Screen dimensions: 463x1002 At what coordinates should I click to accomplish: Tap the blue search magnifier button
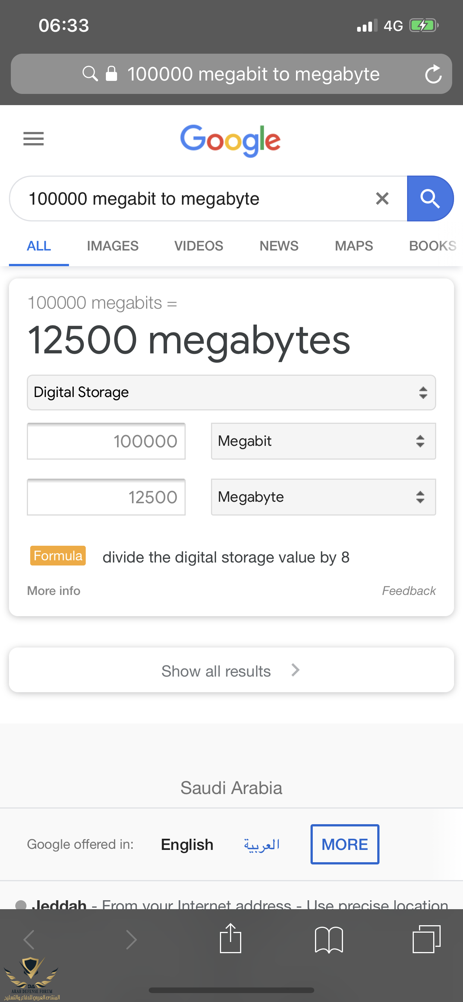point(429,199)
